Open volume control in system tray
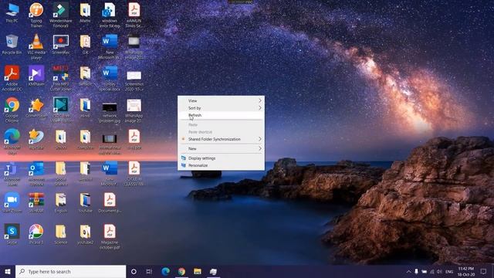The width and height of the screenshot is (494, 278). (x=439, y=271)
